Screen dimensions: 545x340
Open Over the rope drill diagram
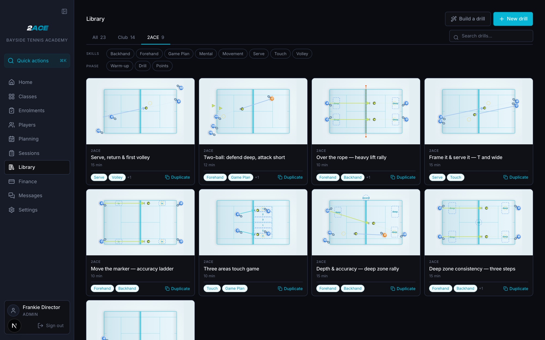click(x=366, y=111)
